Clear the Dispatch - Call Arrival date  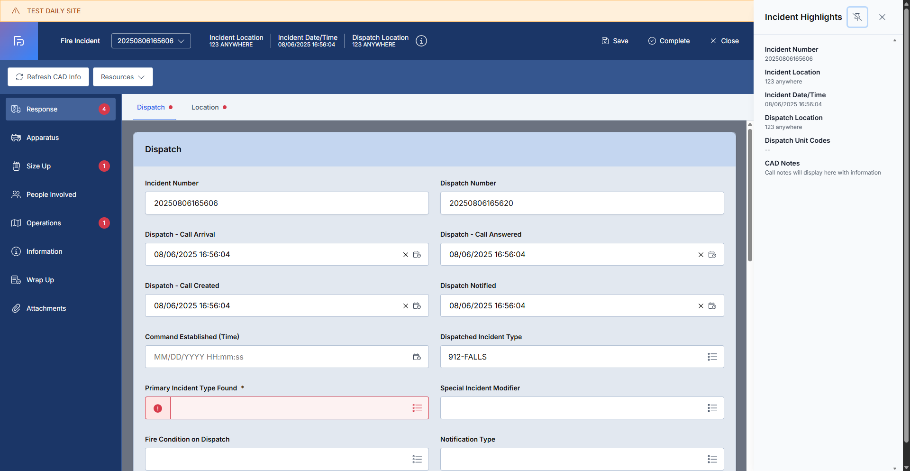(x=406, y=255)
